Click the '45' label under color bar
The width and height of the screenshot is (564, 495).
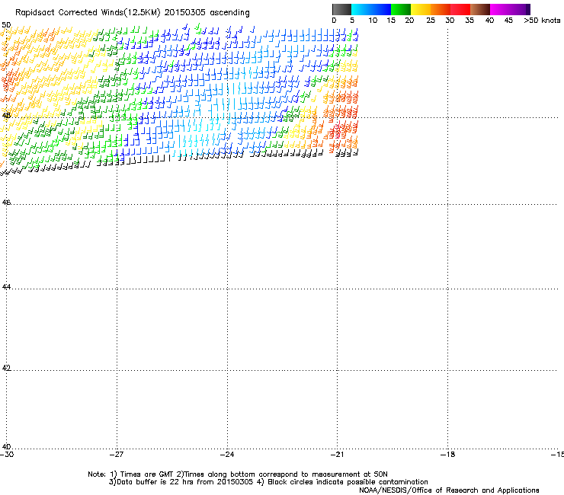[x=508, y=21]
